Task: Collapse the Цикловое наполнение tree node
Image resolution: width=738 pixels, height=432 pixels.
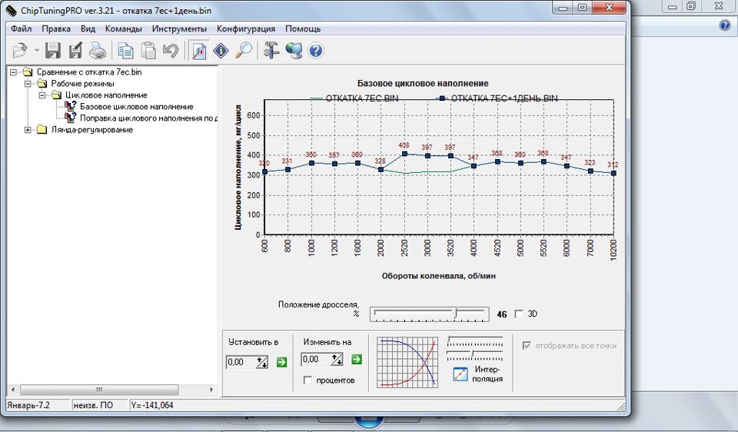Action: click(43, 95)
